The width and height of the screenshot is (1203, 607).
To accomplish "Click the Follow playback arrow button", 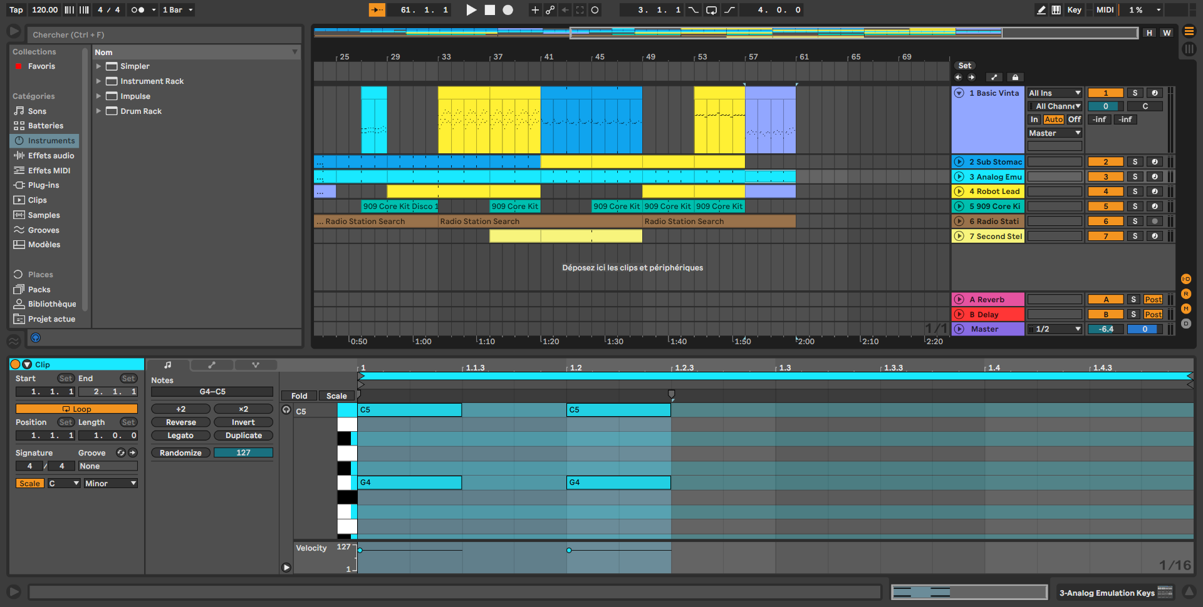I will pos(377,10).
